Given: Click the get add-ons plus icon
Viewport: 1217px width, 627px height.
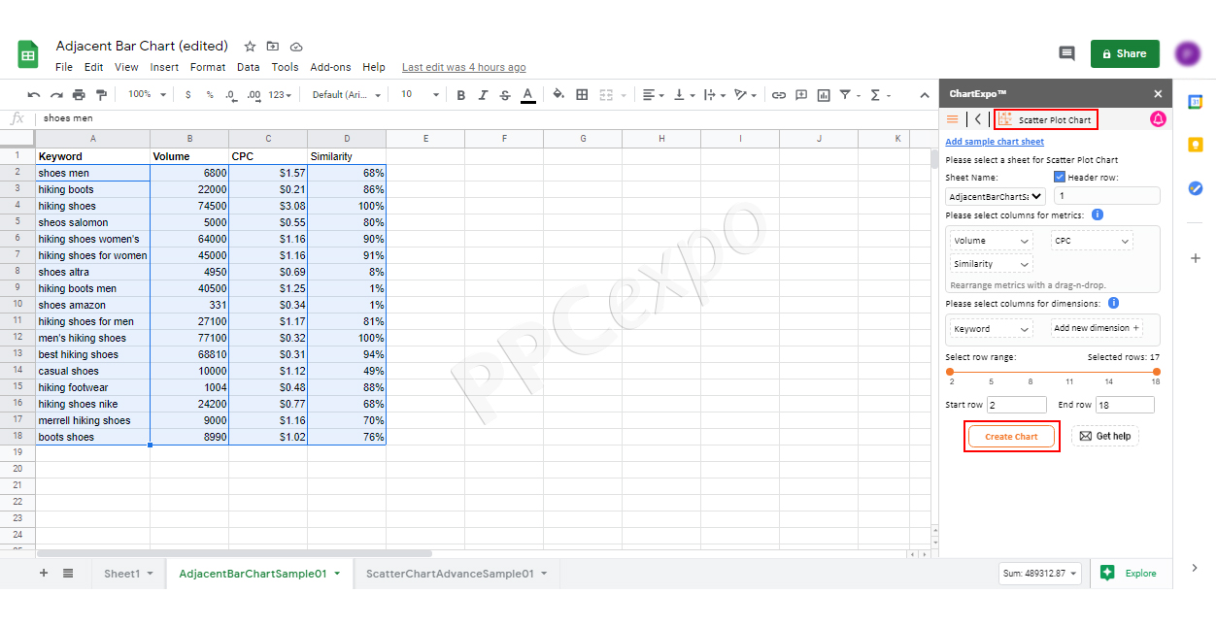Looking at the screenshot, I should [x=1196, y=258].
